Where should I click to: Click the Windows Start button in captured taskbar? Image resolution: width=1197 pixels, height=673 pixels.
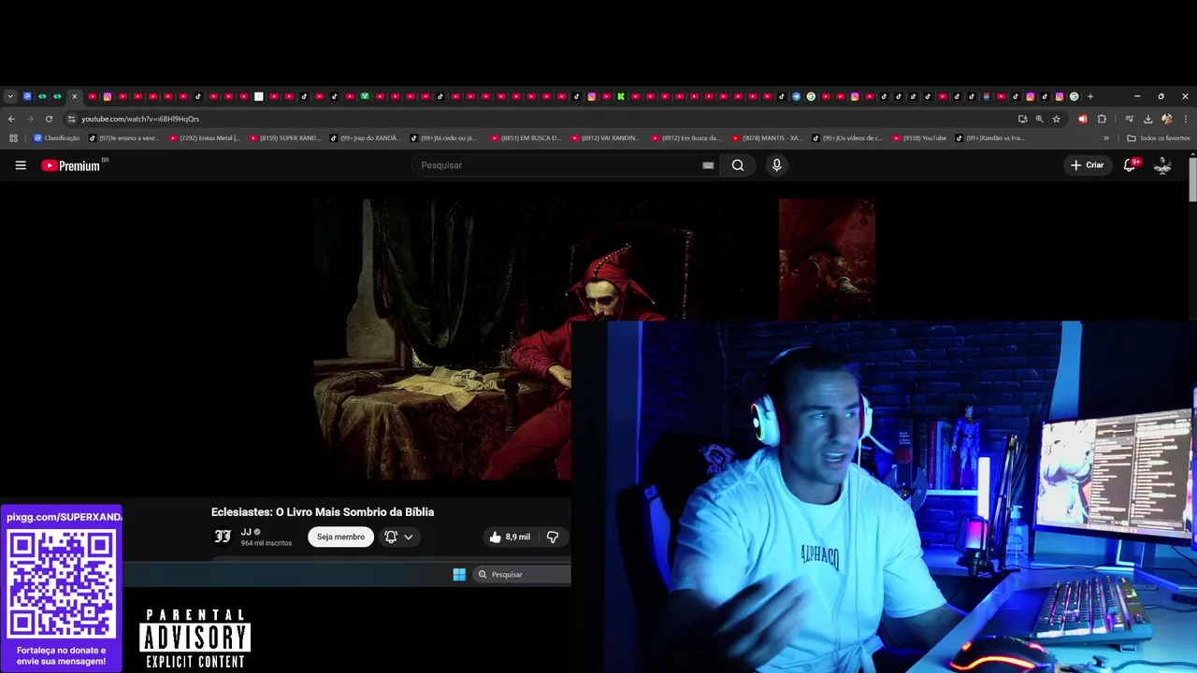459,574
